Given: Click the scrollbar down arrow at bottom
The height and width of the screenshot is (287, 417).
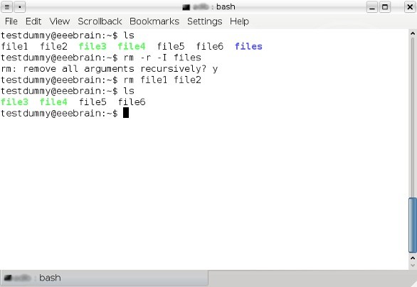Looking at the screenshot, I should coord(413,265).
